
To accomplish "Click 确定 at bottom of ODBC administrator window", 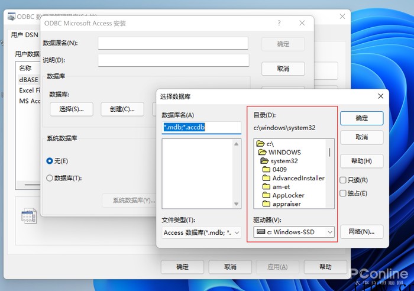I will (x=182, y=267).
